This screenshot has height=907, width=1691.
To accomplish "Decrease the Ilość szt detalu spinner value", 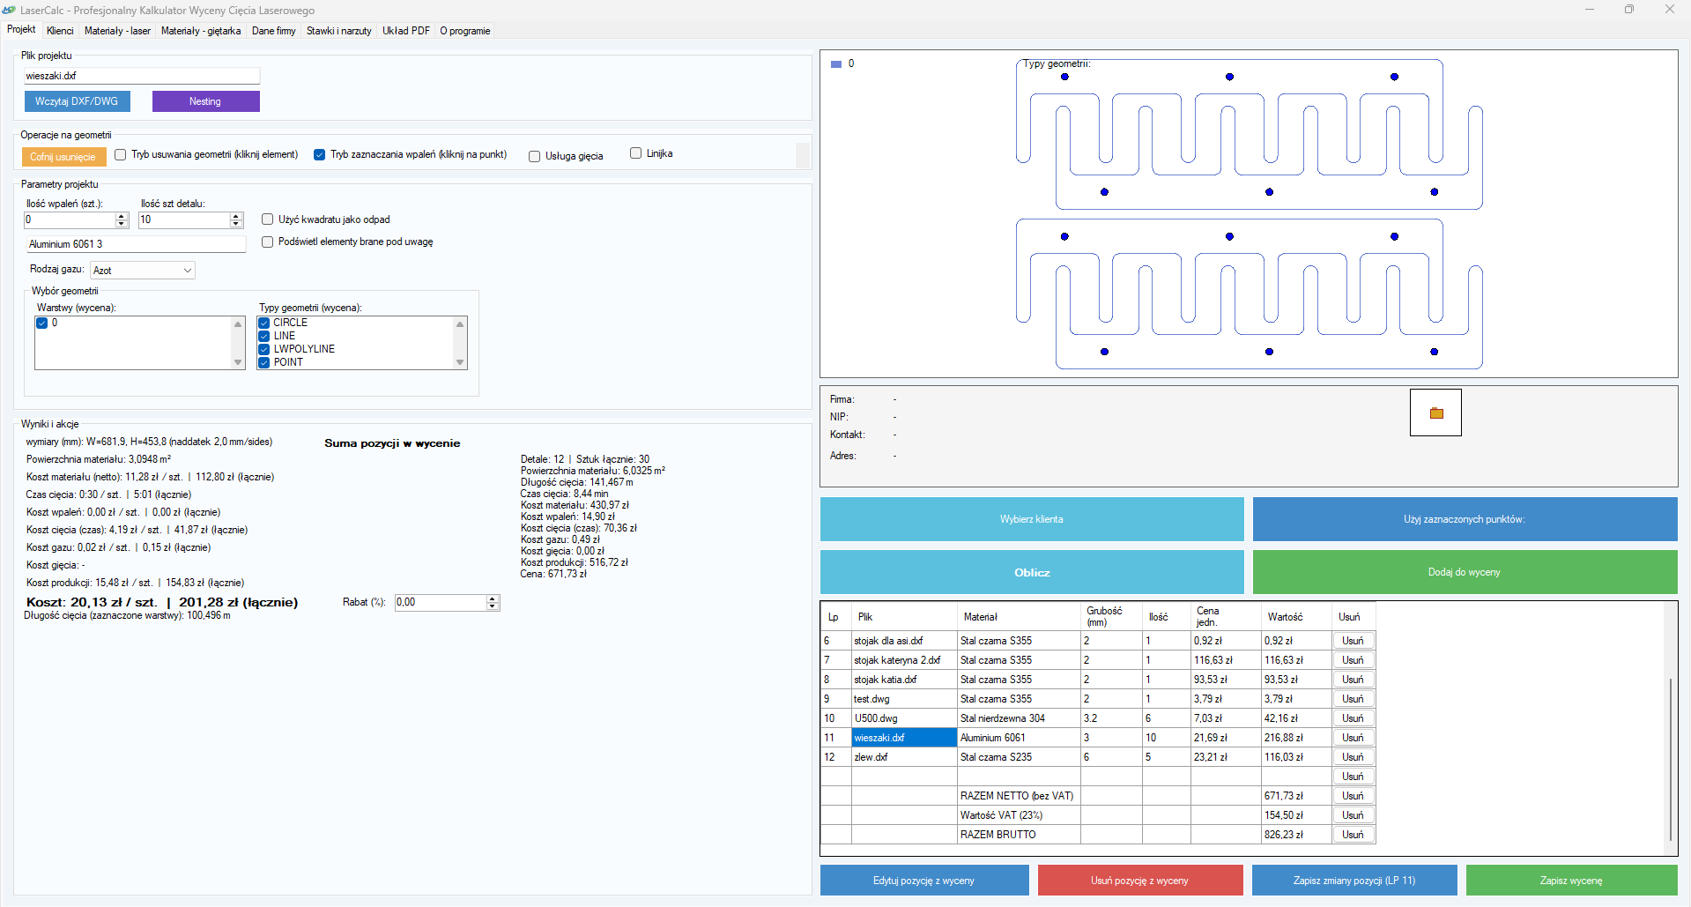I will [x=235, y=224].
